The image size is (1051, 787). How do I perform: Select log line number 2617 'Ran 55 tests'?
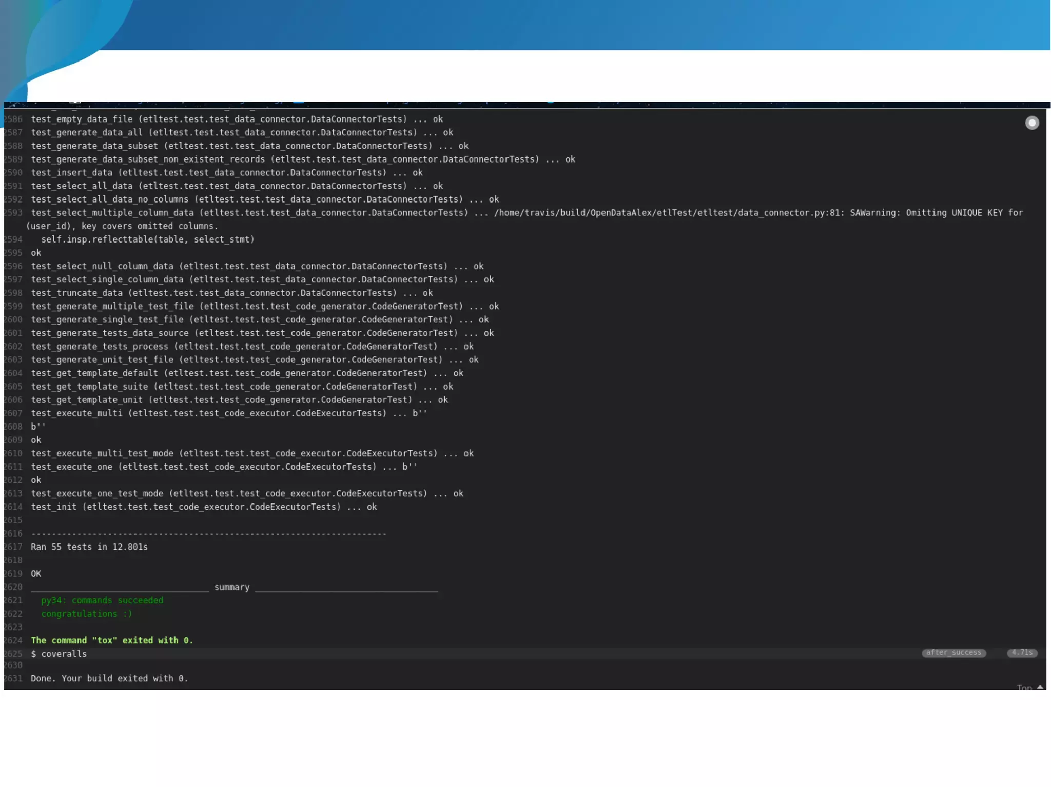[x=13, y=547]
